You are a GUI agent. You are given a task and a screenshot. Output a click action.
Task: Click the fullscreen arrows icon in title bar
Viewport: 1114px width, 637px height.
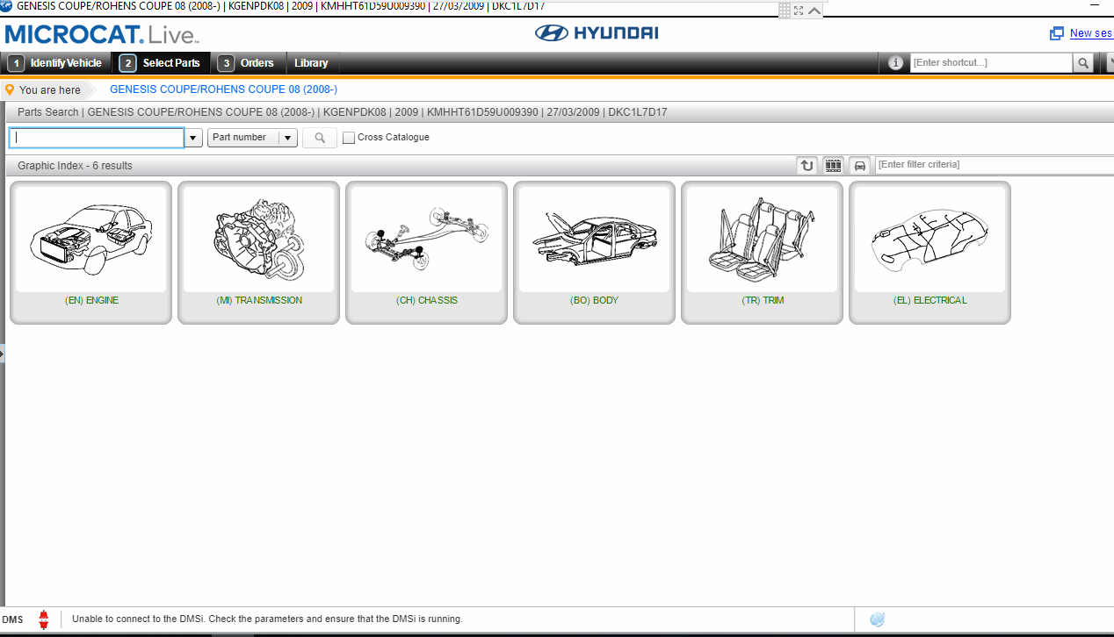pyautogui.click(x=799, y=10)
